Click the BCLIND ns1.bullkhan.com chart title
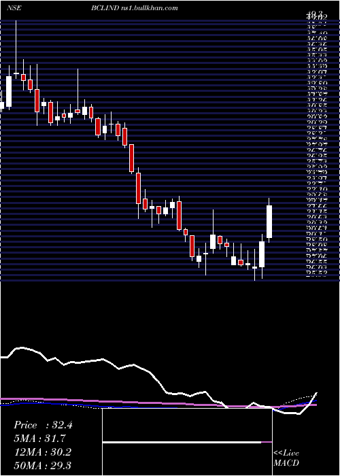The image size is (340, 476). [134, 8]
